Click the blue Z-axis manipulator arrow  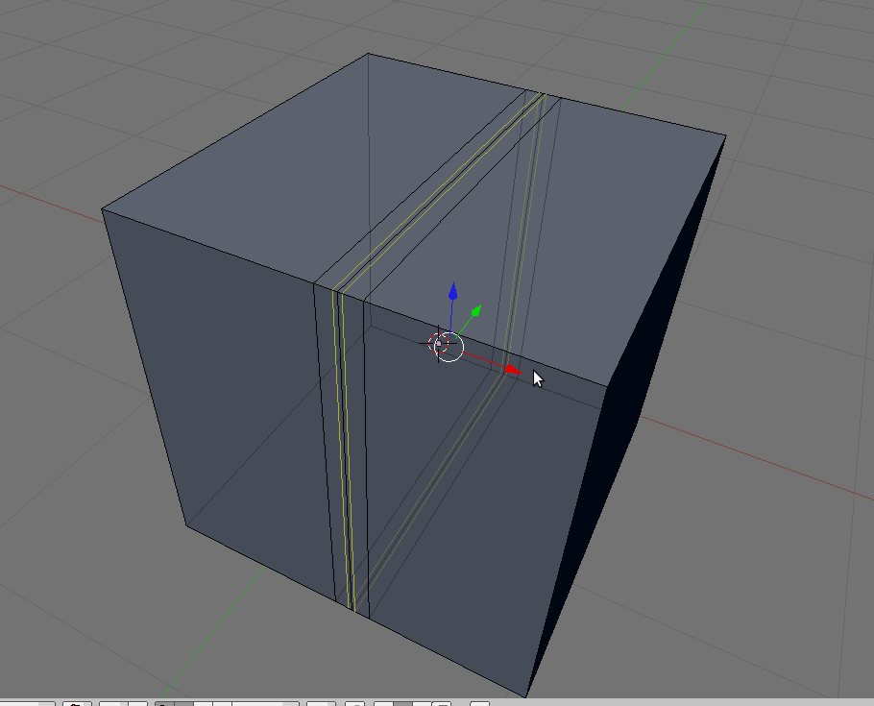[x=453, y=292]
